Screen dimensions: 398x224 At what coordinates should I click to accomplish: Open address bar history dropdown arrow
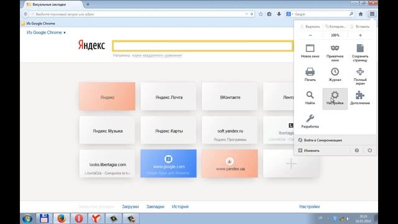[246, 14]
